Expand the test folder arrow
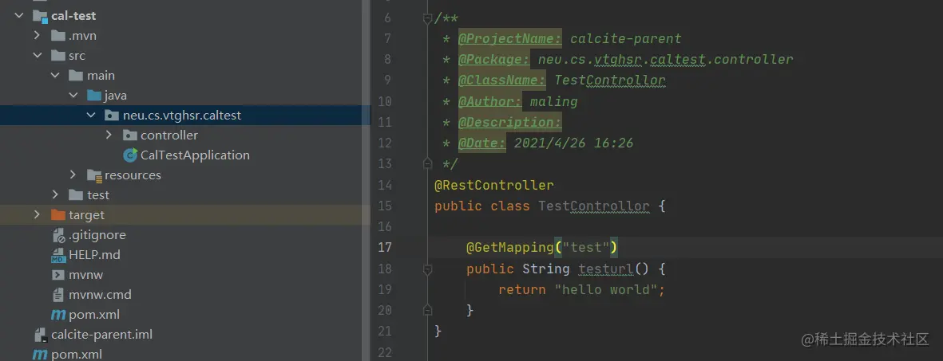 (x=55, y=194)
